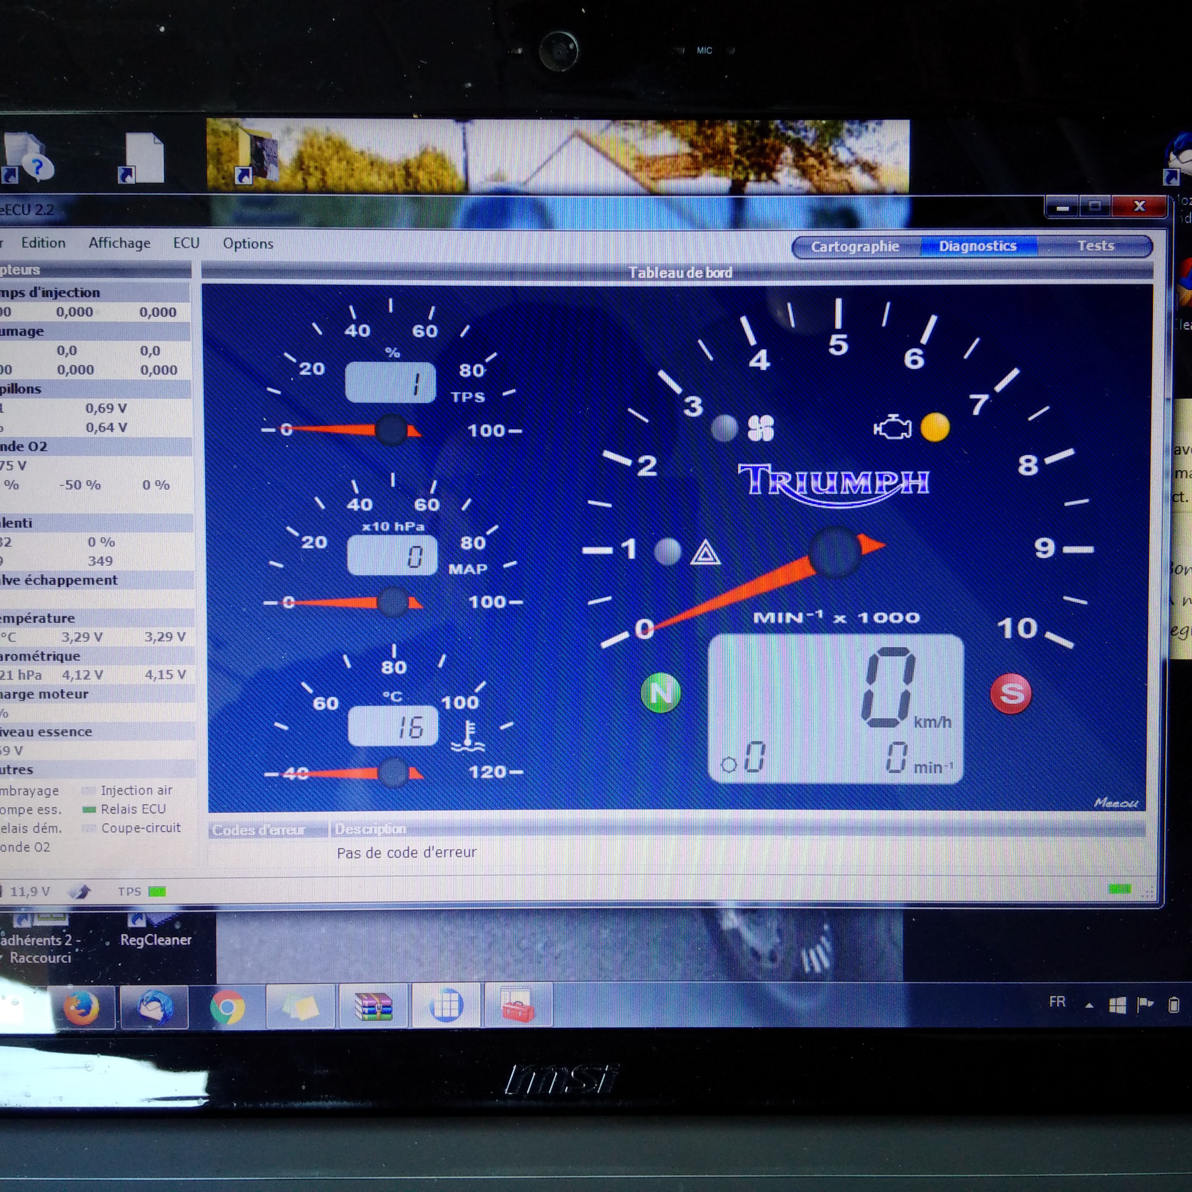Click the coolant temperature thermometer icon
This screenshot has height=1192, width=1192.
point(468,737)
